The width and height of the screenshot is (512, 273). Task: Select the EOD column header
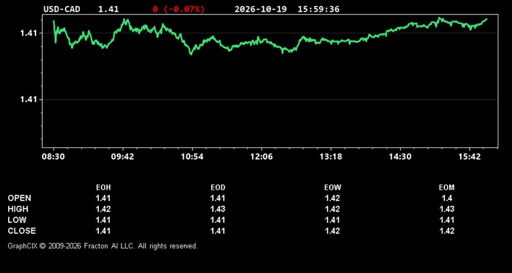click(x=218, y=188)
